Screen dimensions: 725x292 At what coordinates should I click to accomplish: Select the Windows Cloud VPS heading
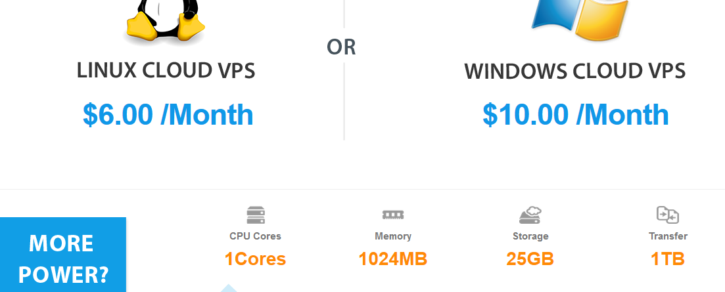pyautogui.click(x=574, y=72)
